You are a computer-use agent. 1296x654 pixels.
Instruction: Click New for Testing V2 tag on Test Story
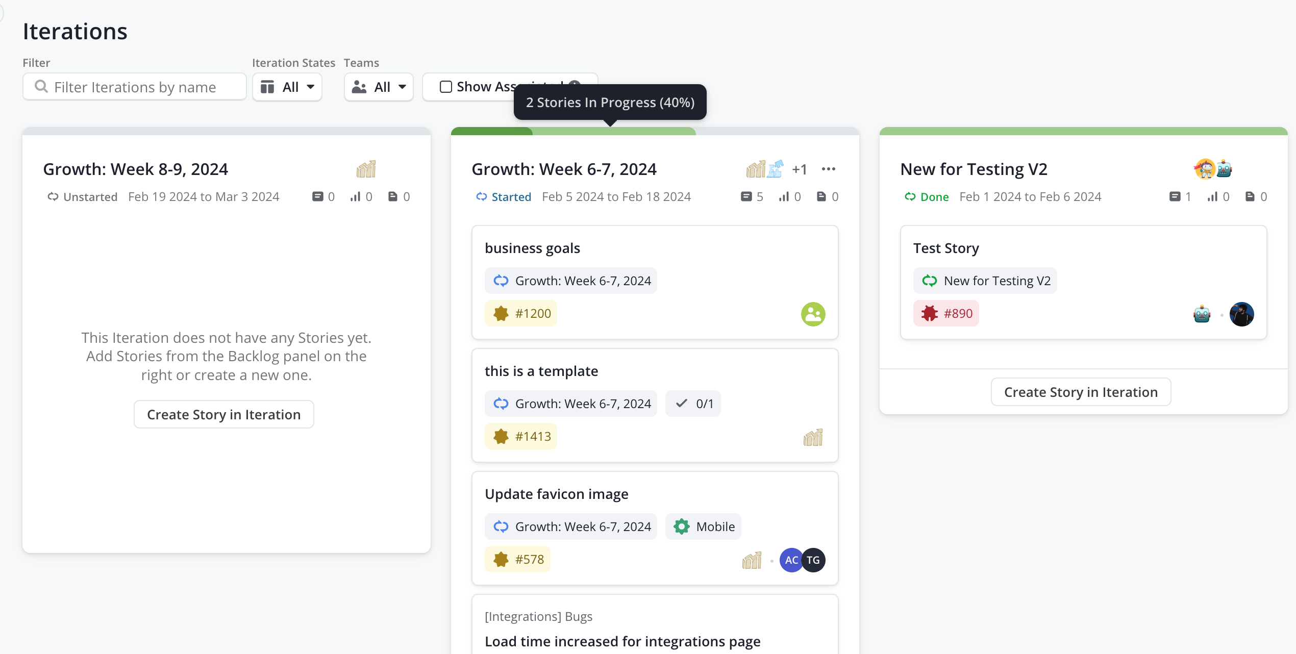tap(985, 281)
